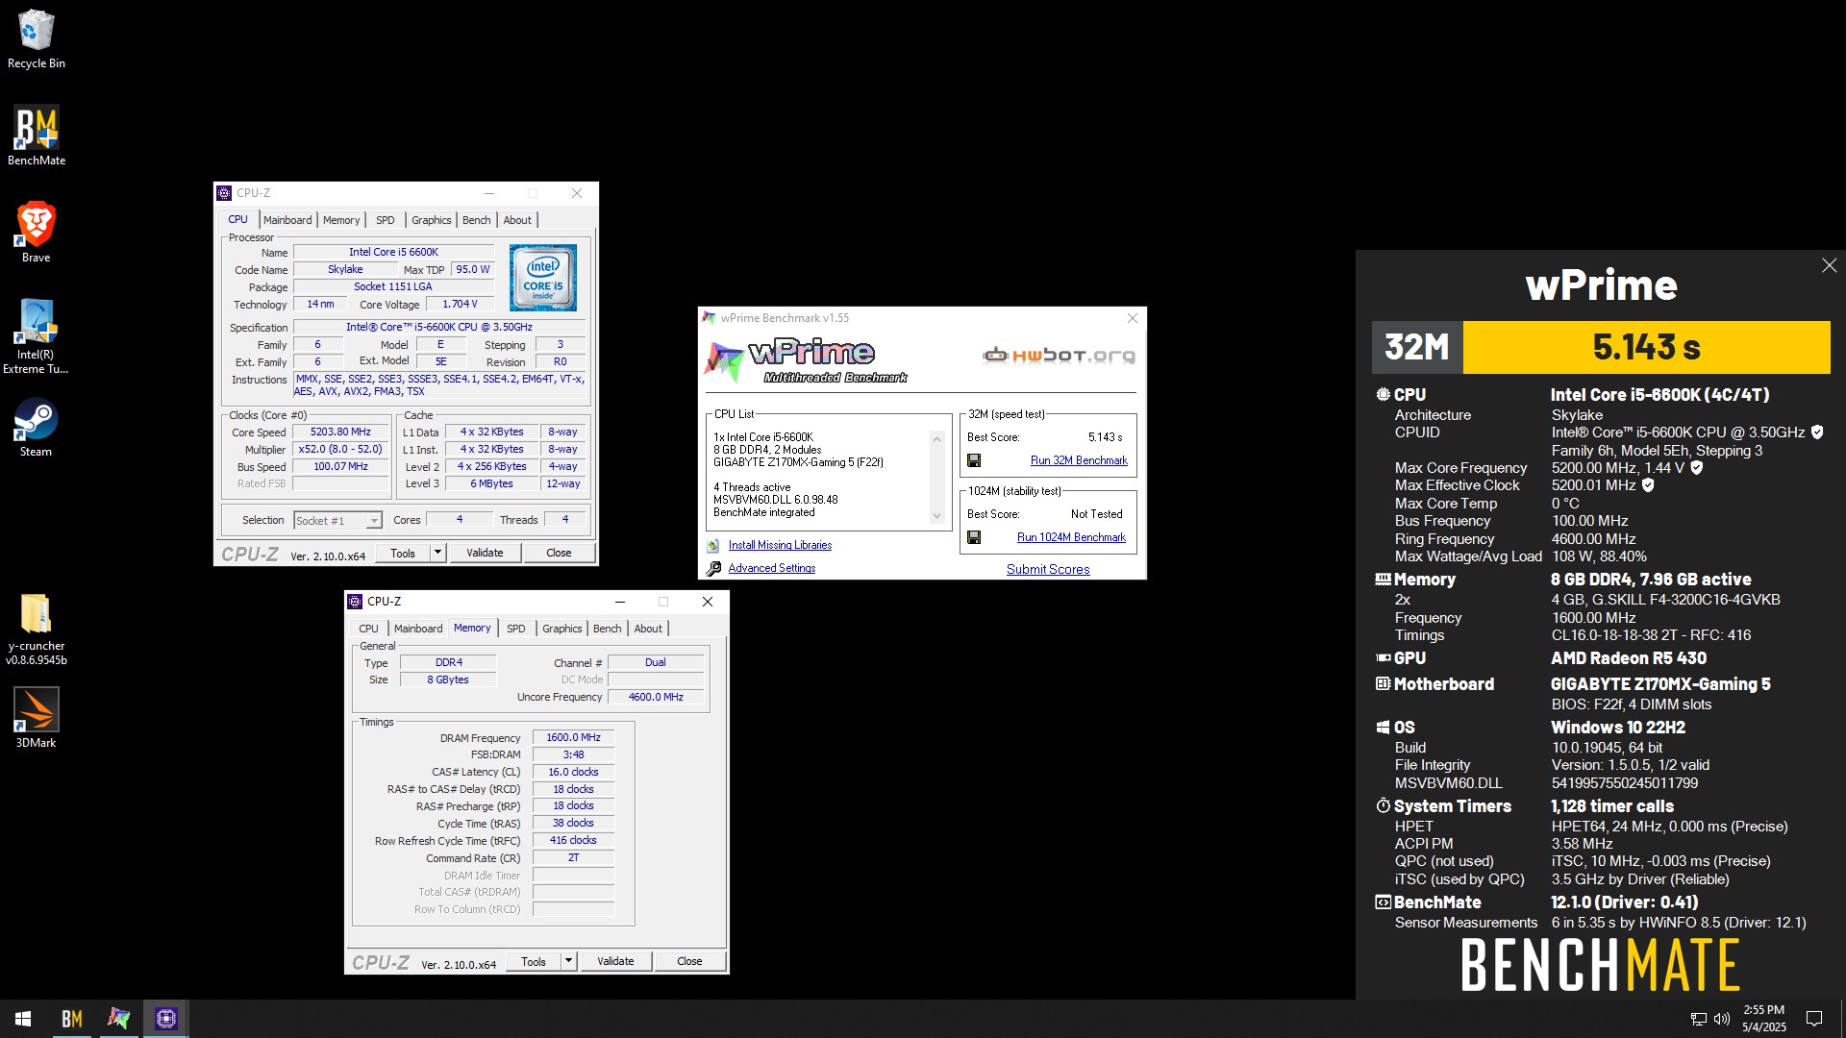1846x1038 pixels.
Task: Expand Tools dropdown arrow in top CPU-Z
Action: [x=437, y=553]
